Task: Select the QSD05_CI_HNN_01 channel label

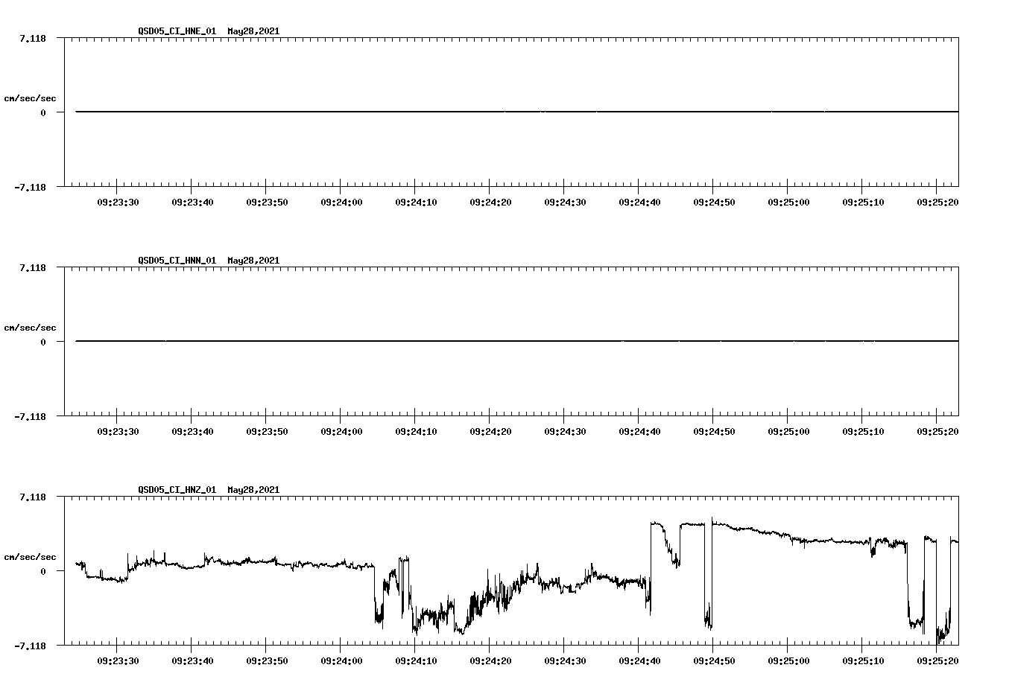Action: pyautogui.click(x=176, y=261)
